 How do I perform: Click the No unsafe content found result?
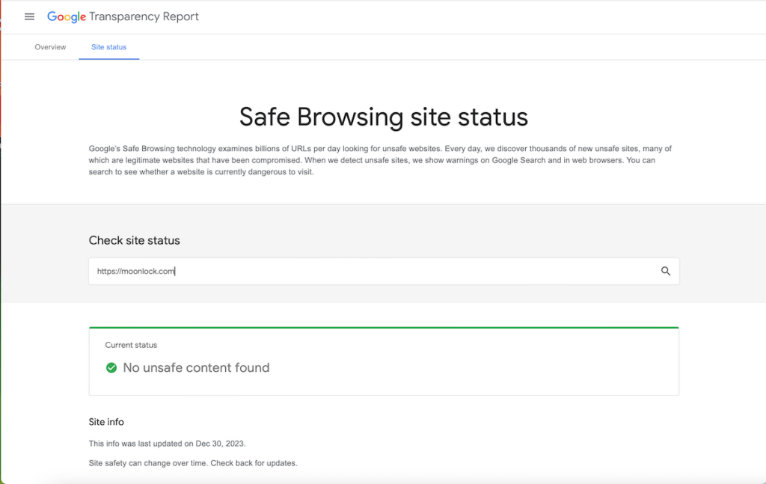[x=196, y=367]
